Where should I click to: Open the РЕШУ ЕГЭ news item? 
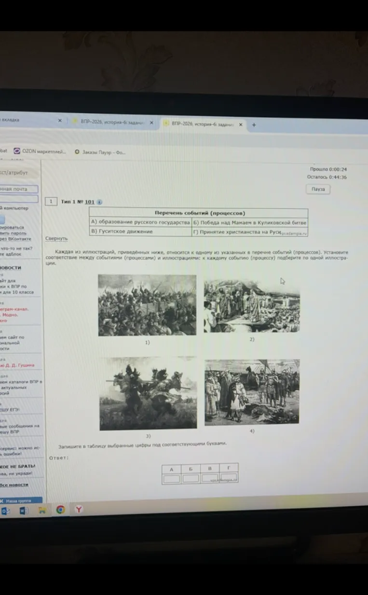(10, 409)
